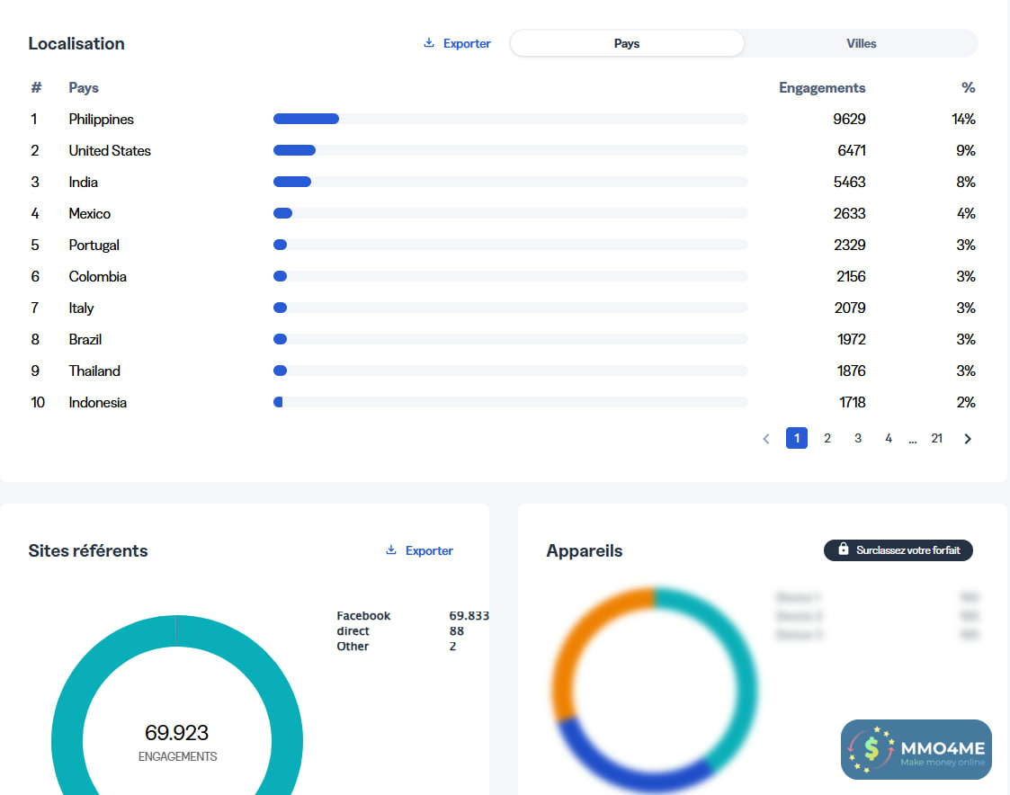Click the lock icon on Surclassez votre forfait
The image size is (1010, 795).
[x=844, y=549]
